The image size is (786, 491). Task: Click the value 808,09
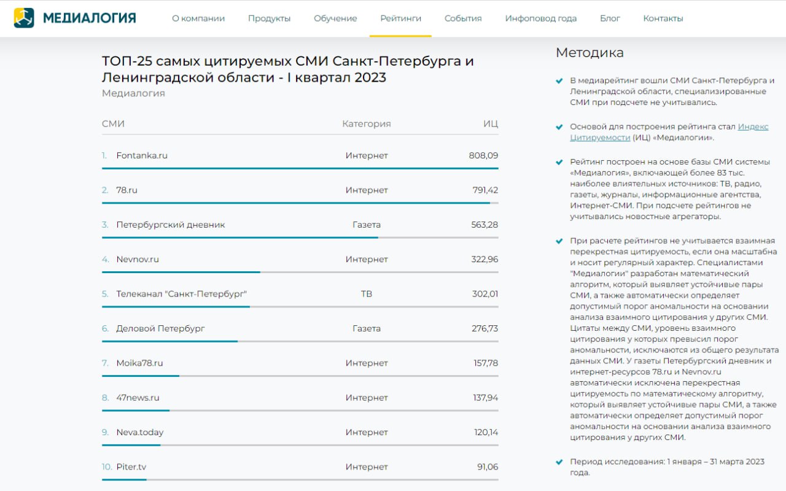[x=483, y=155]
